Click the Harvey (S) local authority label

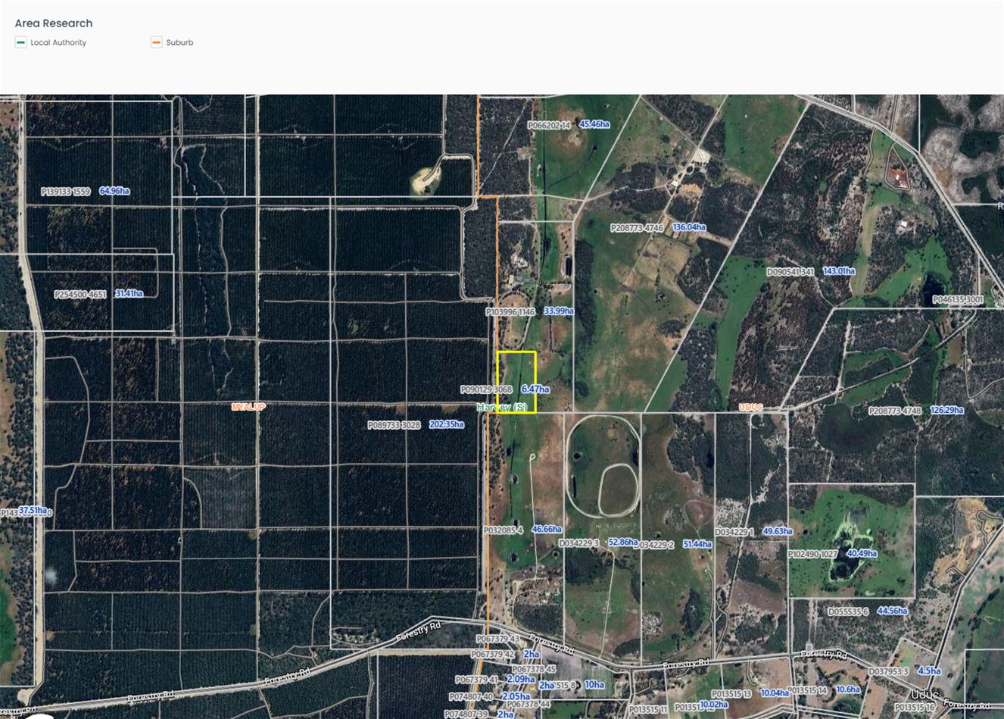coord(500,408)
